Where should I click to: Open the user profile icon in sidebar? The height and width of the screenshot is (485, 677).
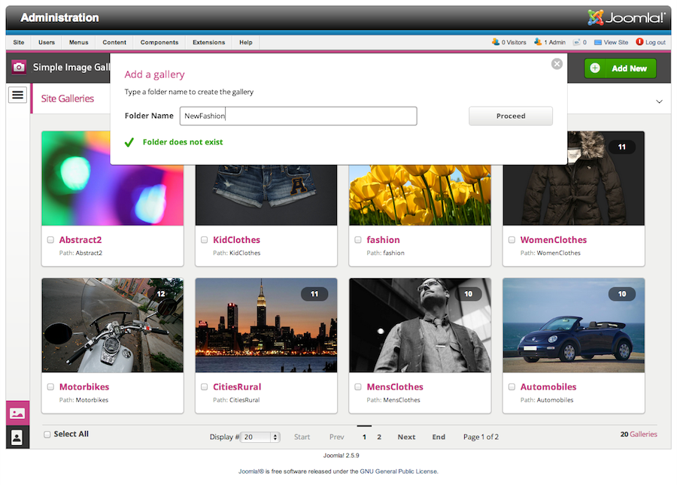[x=17, y=438]
